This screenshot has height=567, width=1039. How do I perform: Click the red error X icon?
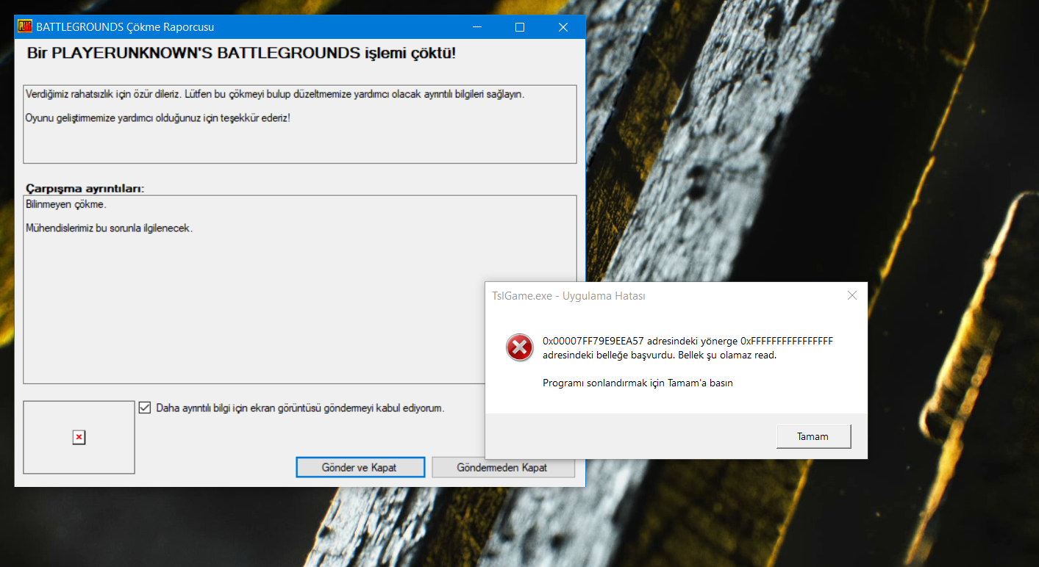pos(520,347)
